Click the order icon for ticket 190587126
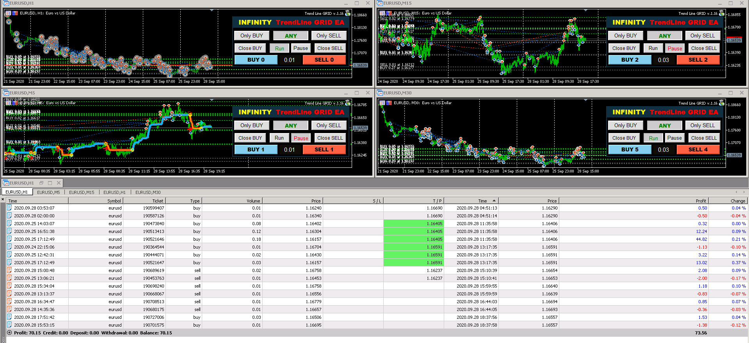This screenshot has width=749, height=343. coord(9,216)
